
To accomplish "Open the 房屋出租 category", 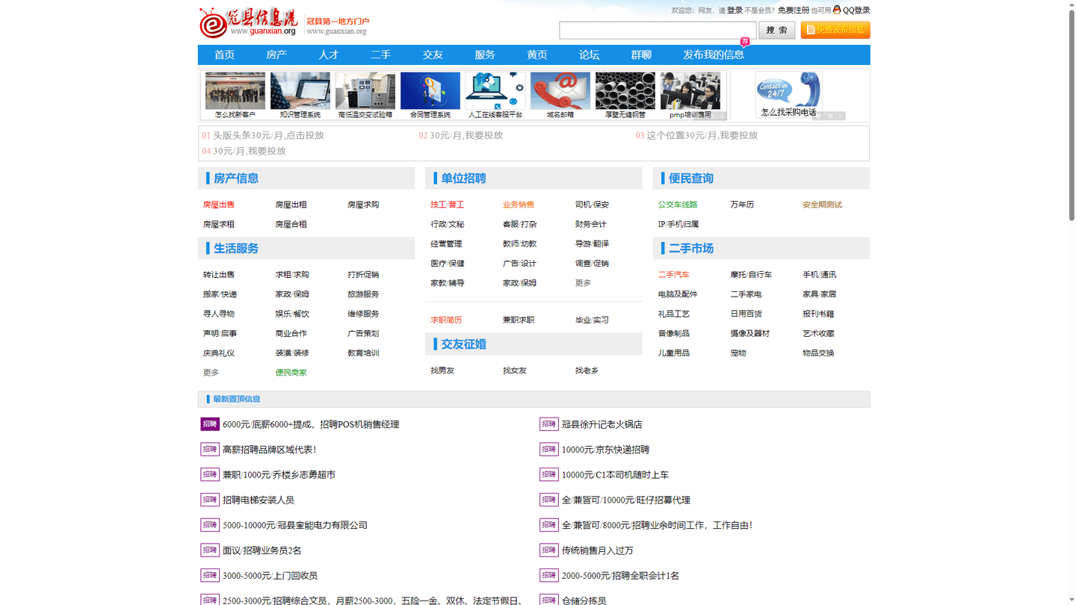I will (291, 205).
